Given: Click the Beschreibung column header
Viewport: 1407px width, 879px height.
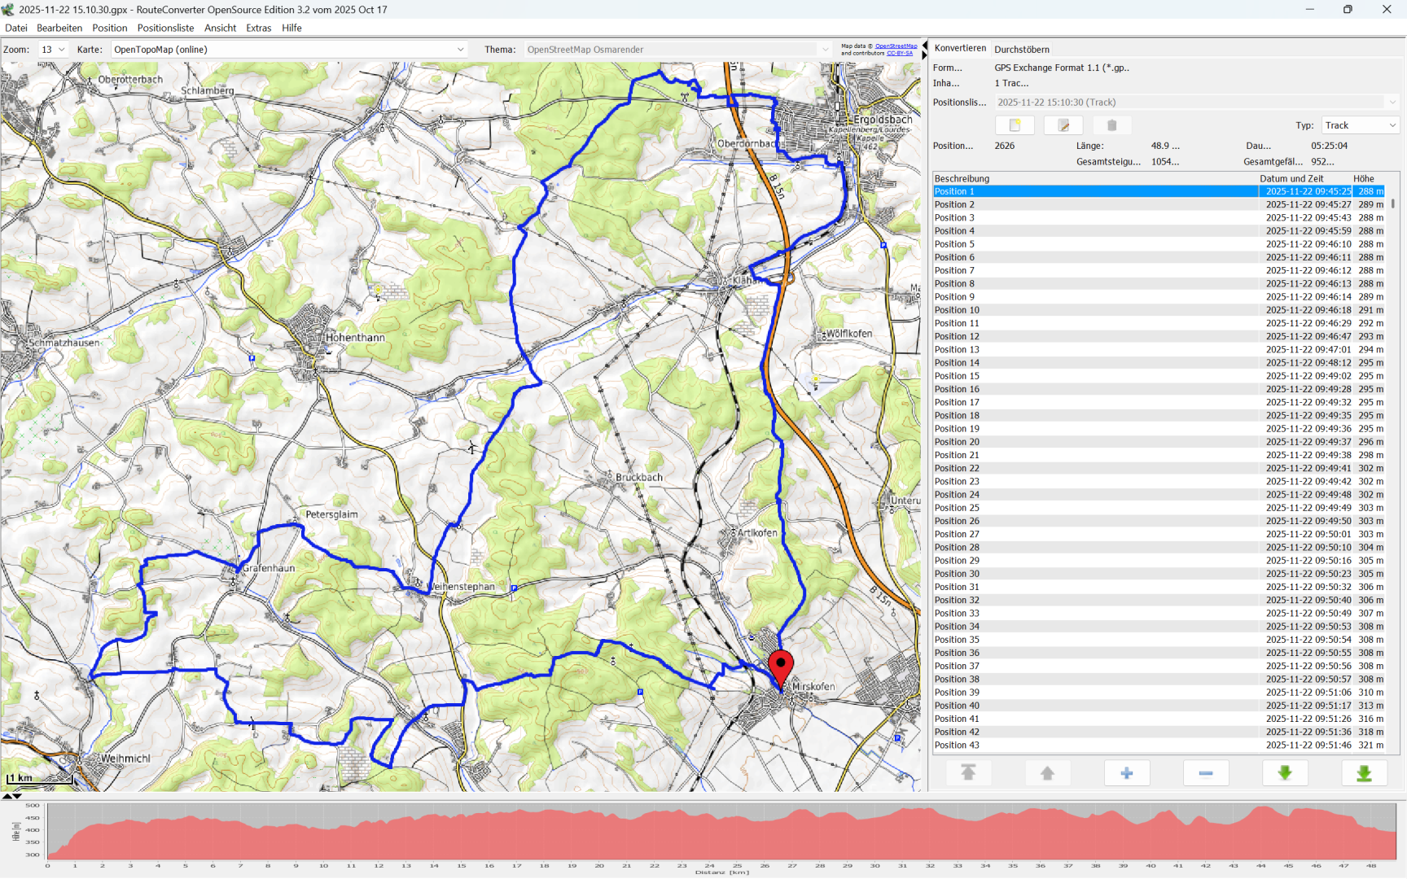Looking at the screenshot, I should pyautogui.click(x=962, y=178).
